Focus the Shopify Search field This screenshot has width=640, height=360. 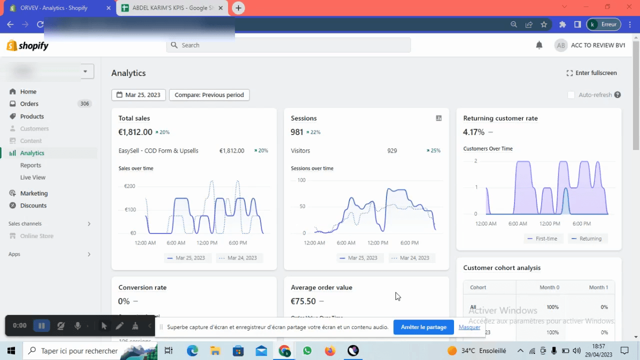288,45
